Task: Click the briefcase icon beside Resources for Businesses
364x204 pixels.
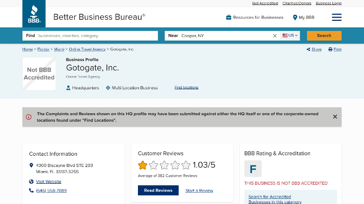Action: pyautogui.click(x=229, y=17)
